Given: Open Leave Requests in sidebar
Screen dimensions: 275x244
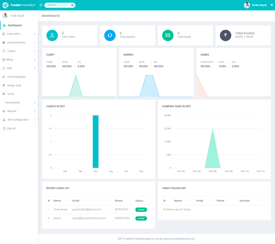Looking at the screenshot, I should tap(19, 77).
